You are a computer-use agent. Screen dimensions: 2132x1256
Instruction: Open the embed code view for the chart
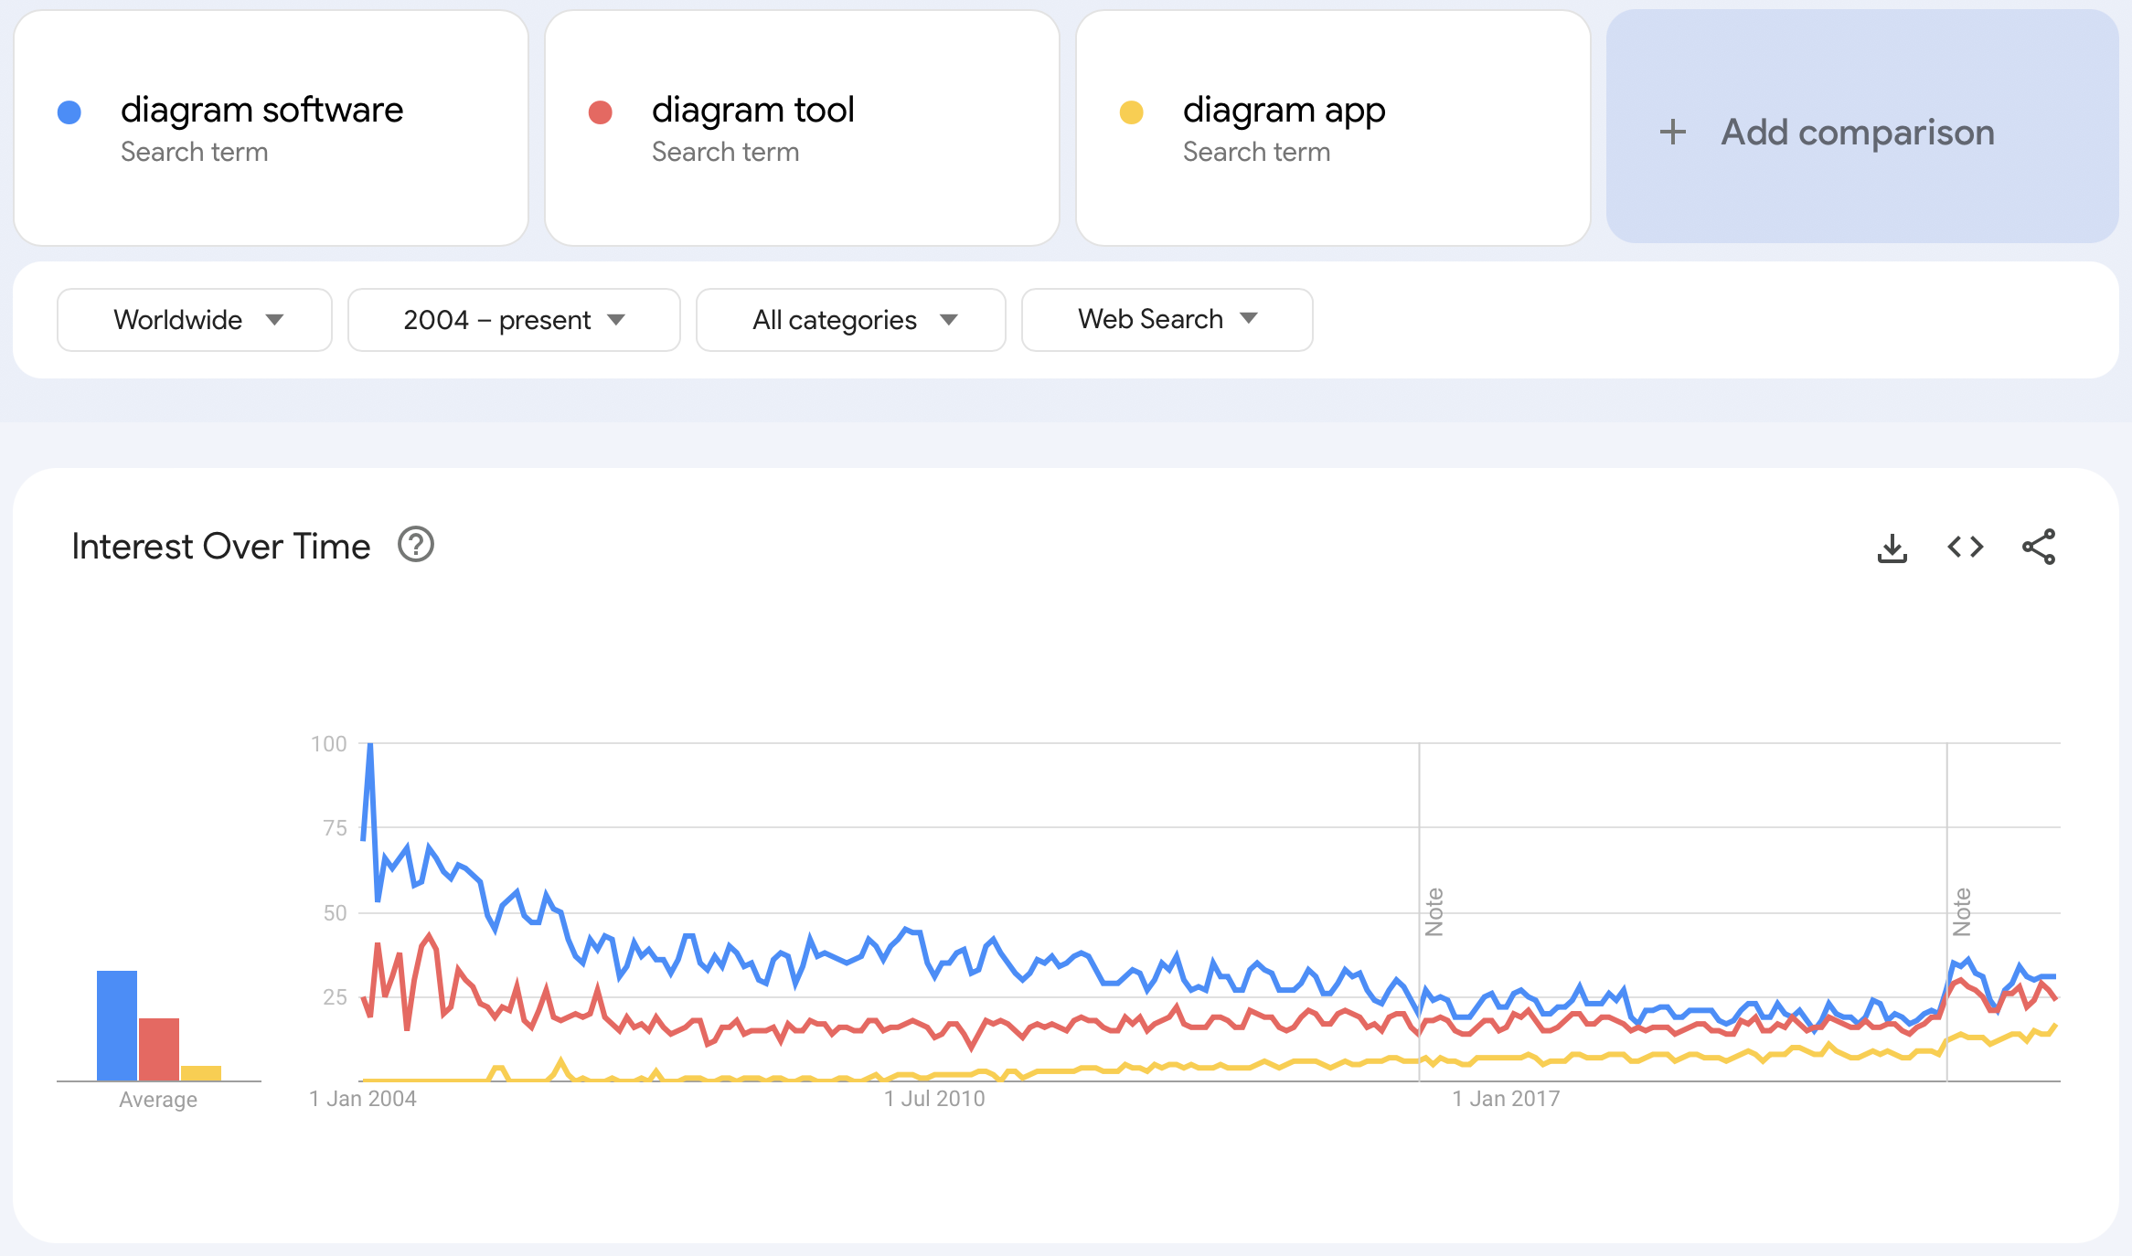1964,547
